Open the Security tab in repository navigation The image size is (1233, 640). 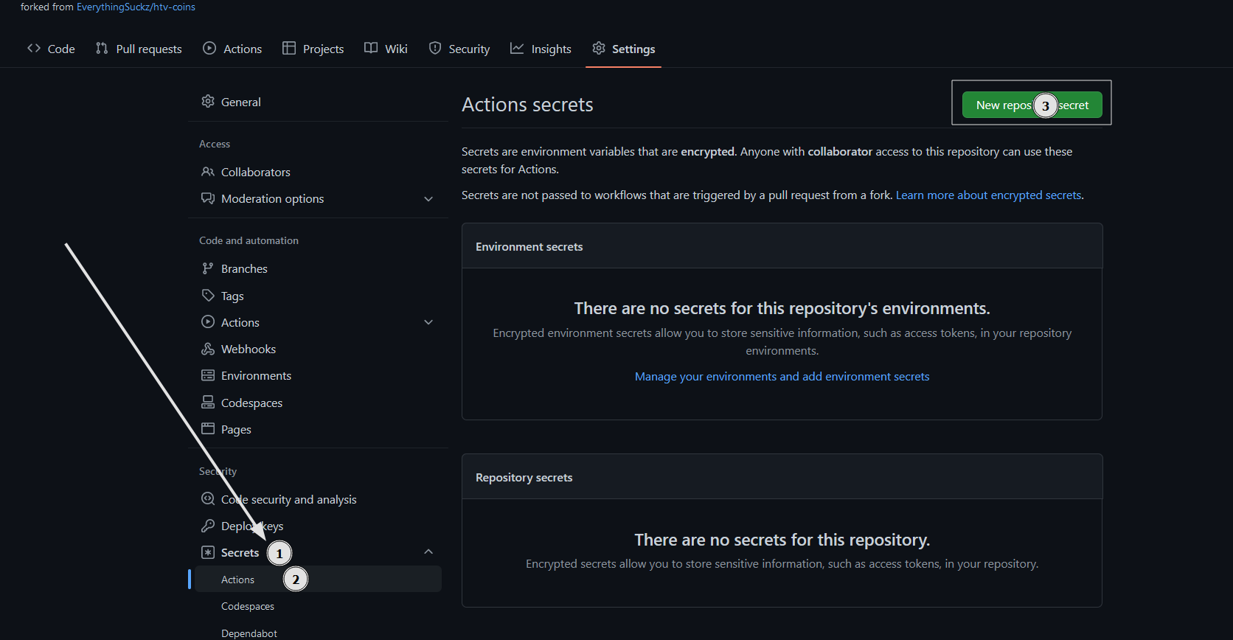click(x=459, y=49)
